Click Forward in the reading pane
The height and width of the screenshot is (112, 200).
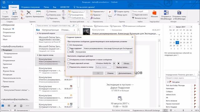[115, 26]
